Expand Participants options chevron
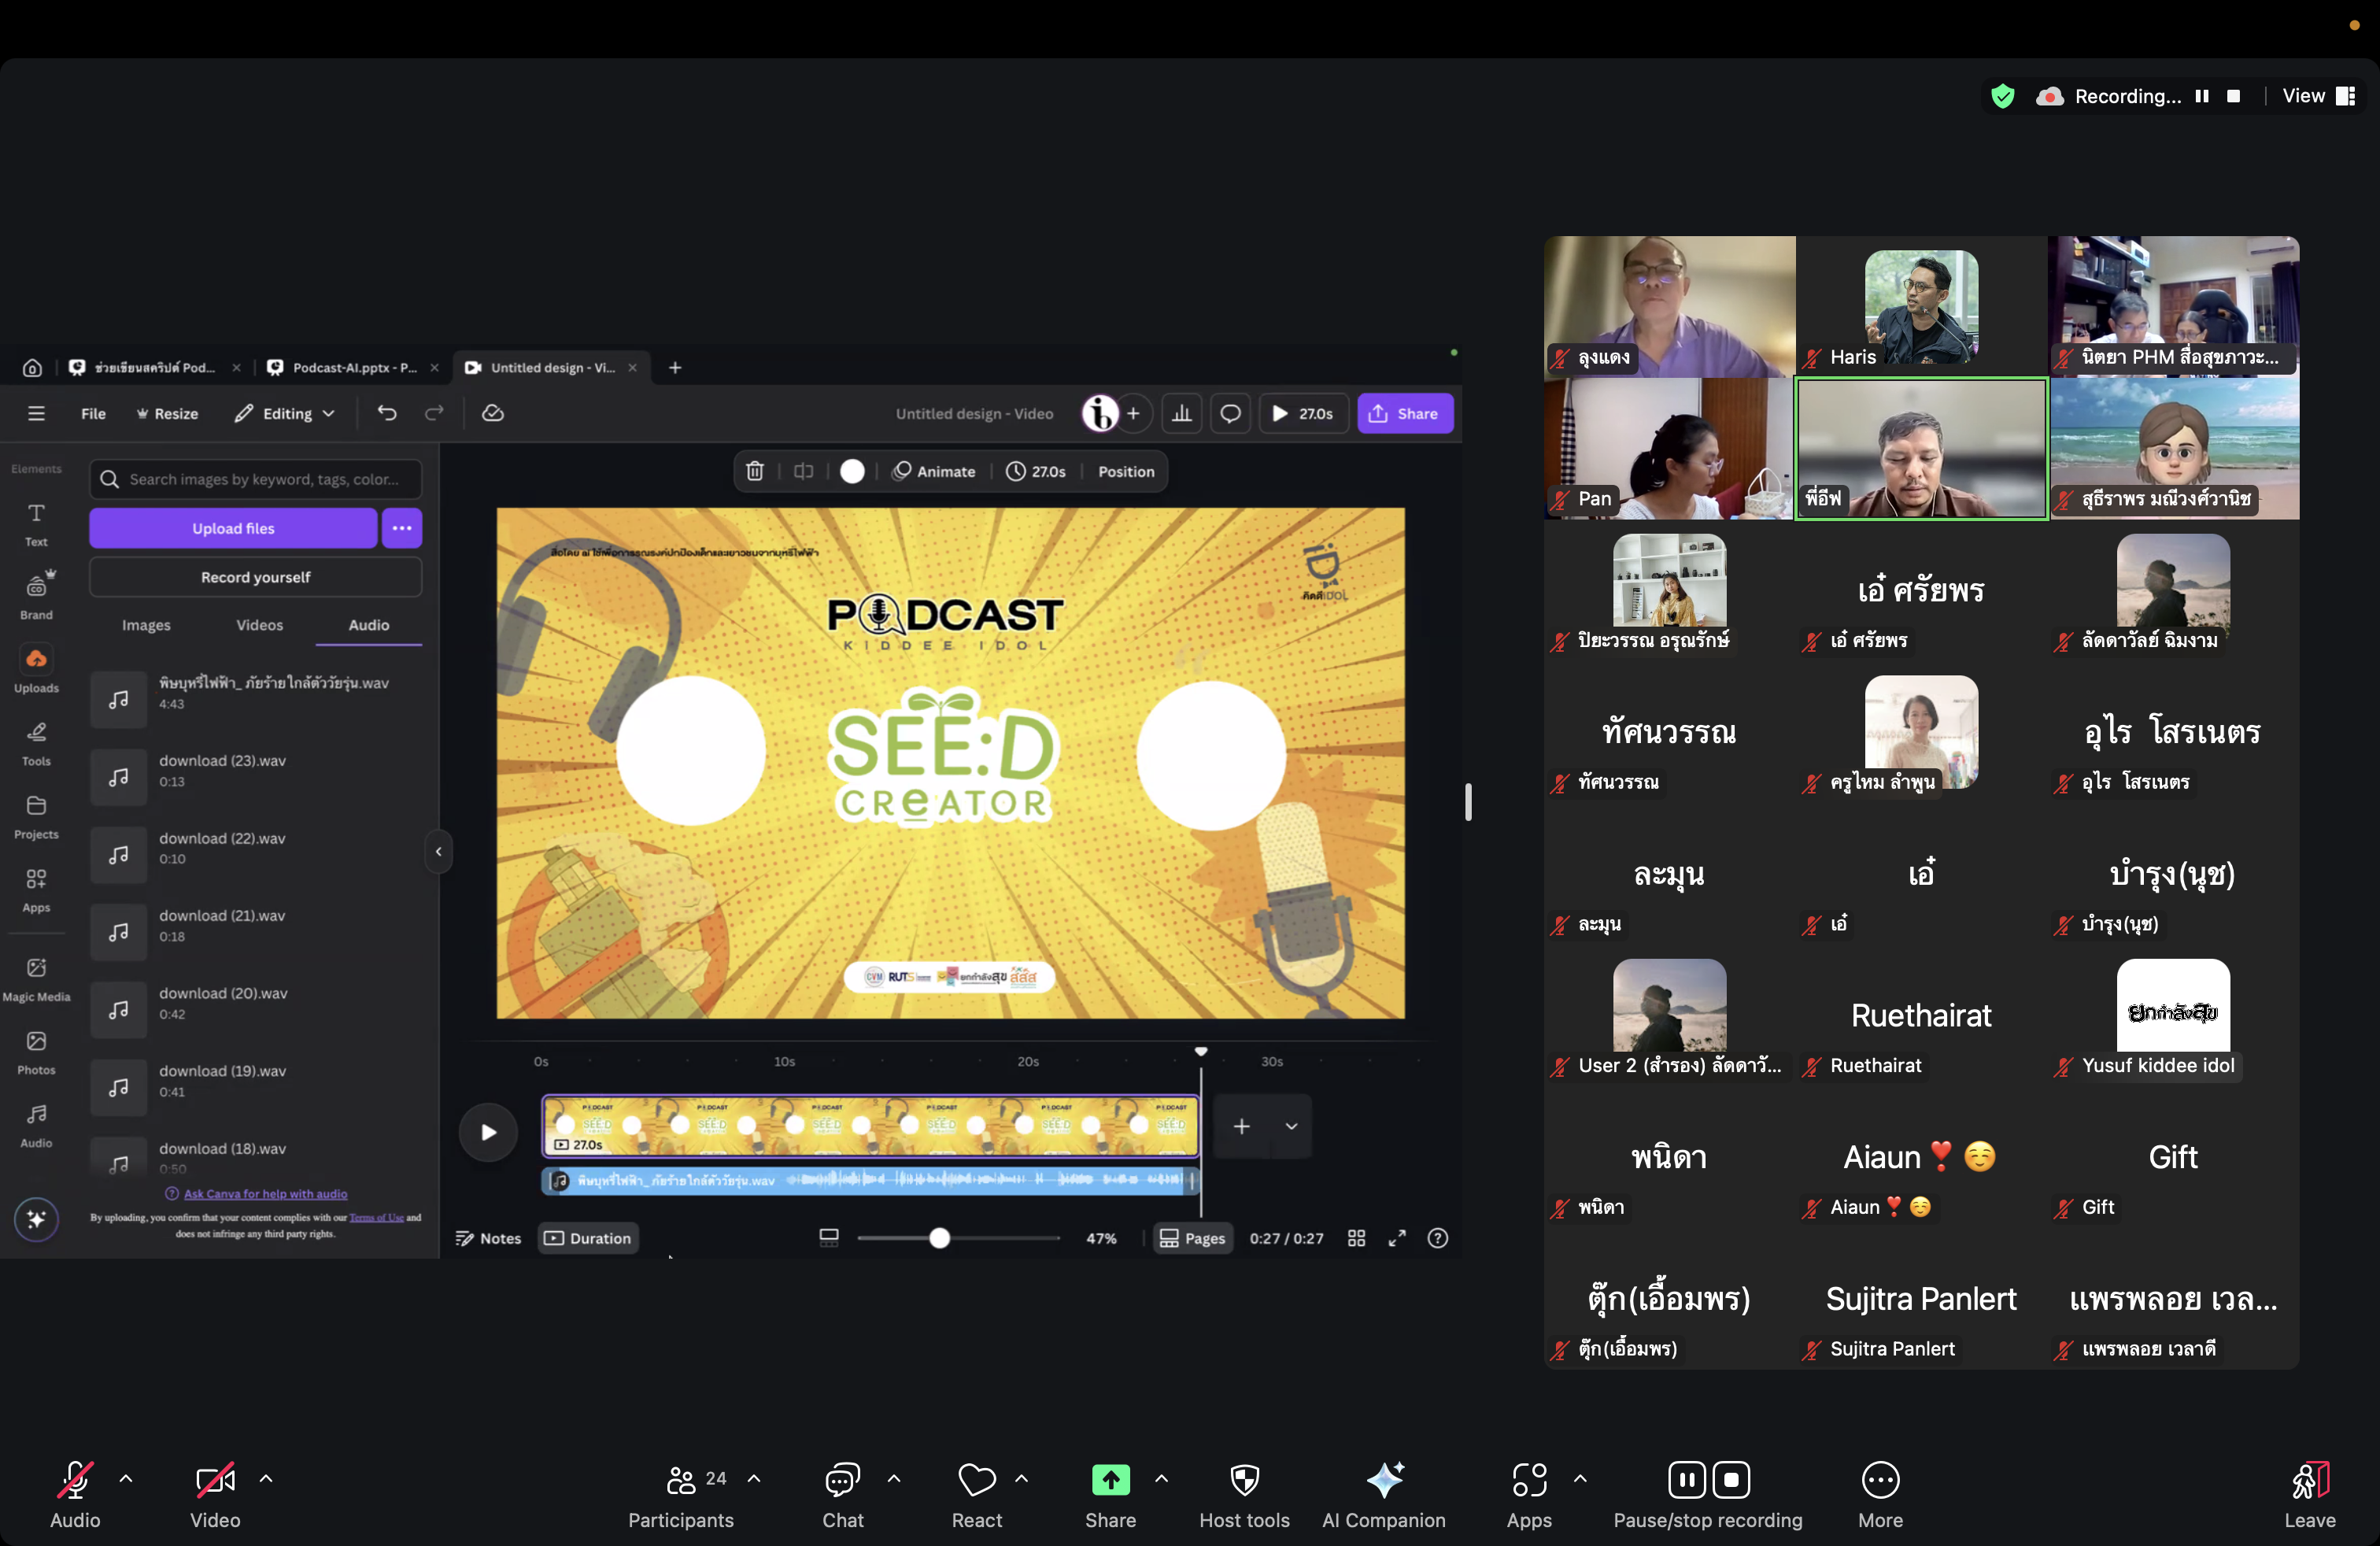The height and width of the screenshot is (1546, 2380). coord(754,1478)
